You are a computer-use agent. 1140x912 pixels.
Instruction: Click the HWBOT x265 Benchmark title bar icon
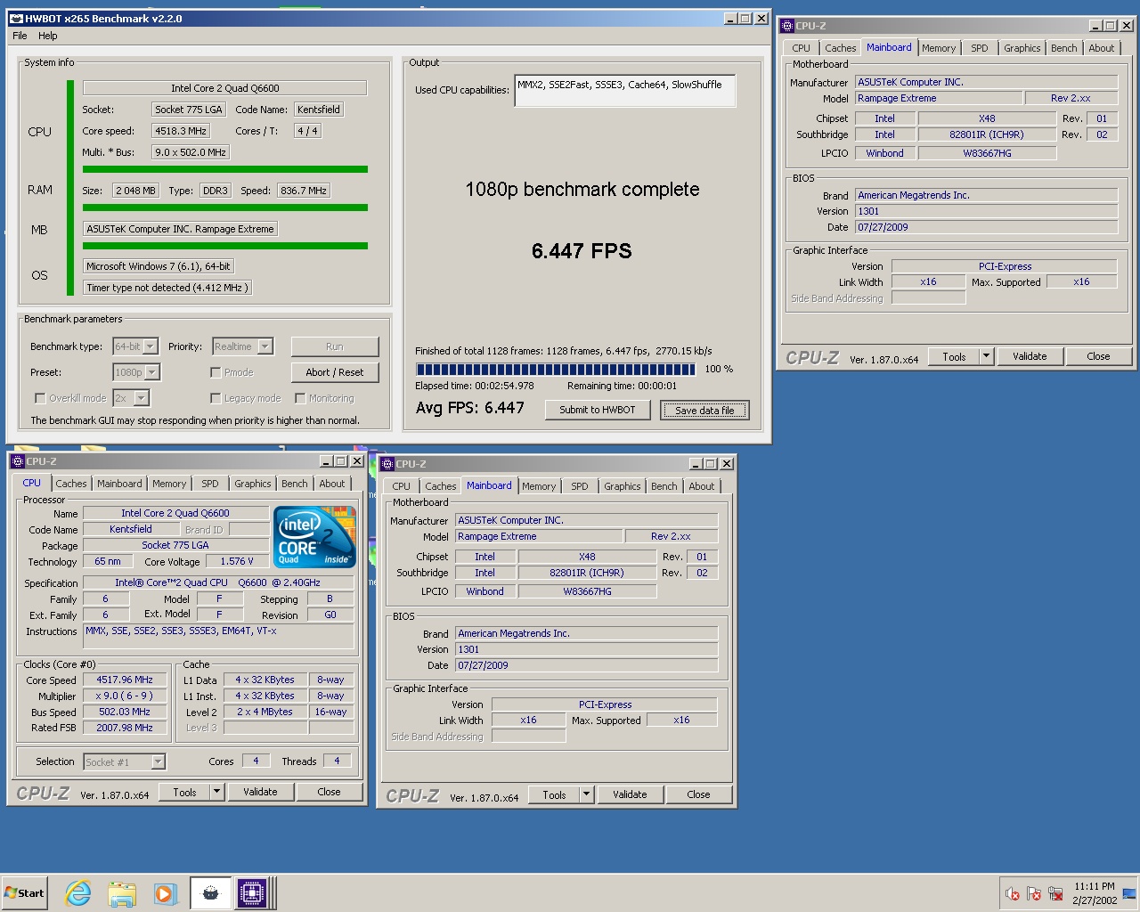point(16,18)
